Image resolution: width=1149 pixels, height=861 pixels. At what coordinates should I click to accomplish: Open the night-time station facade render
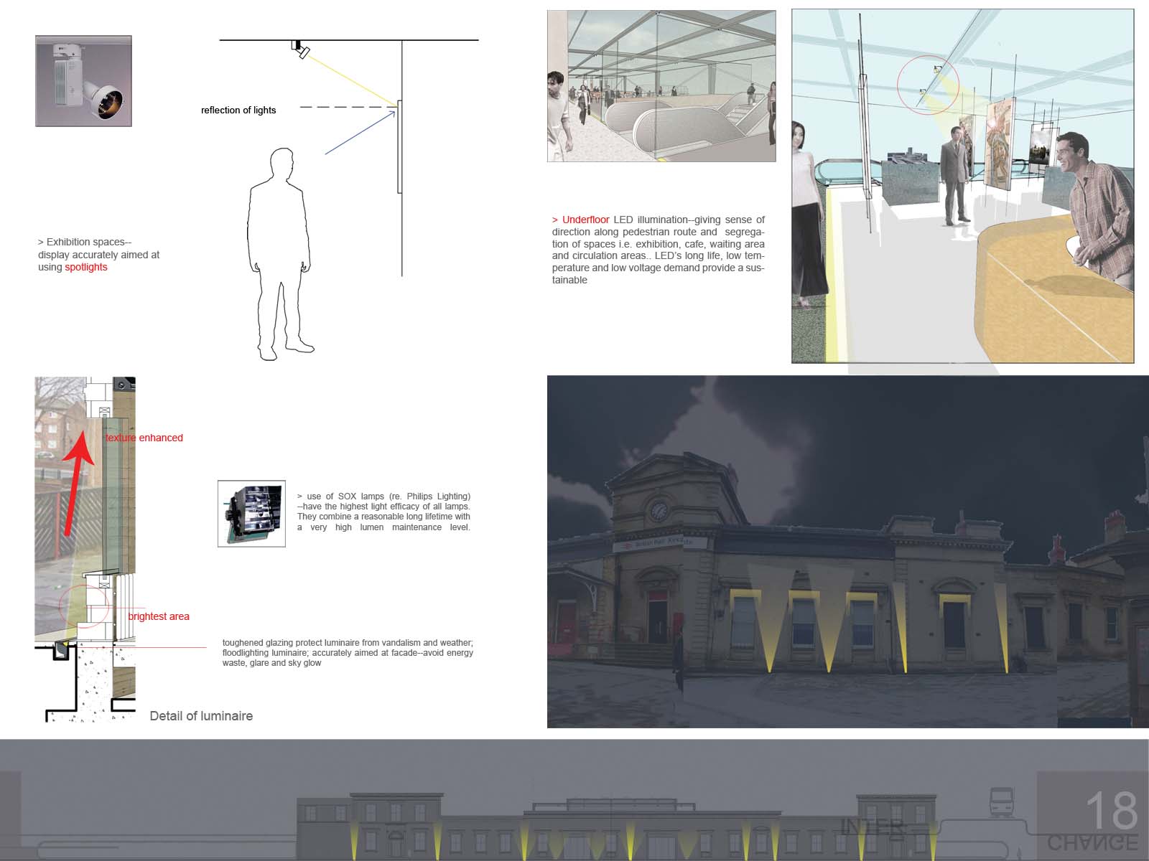point(847,551)
